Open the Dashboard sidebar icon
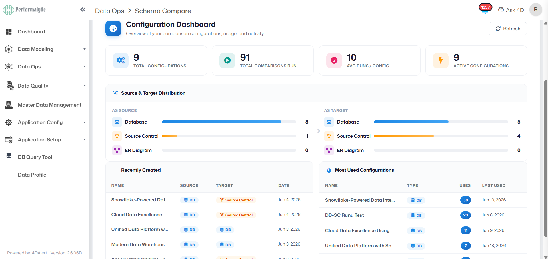Image resolution: width=548 pixels, height=259 pixels. point(9,32)
